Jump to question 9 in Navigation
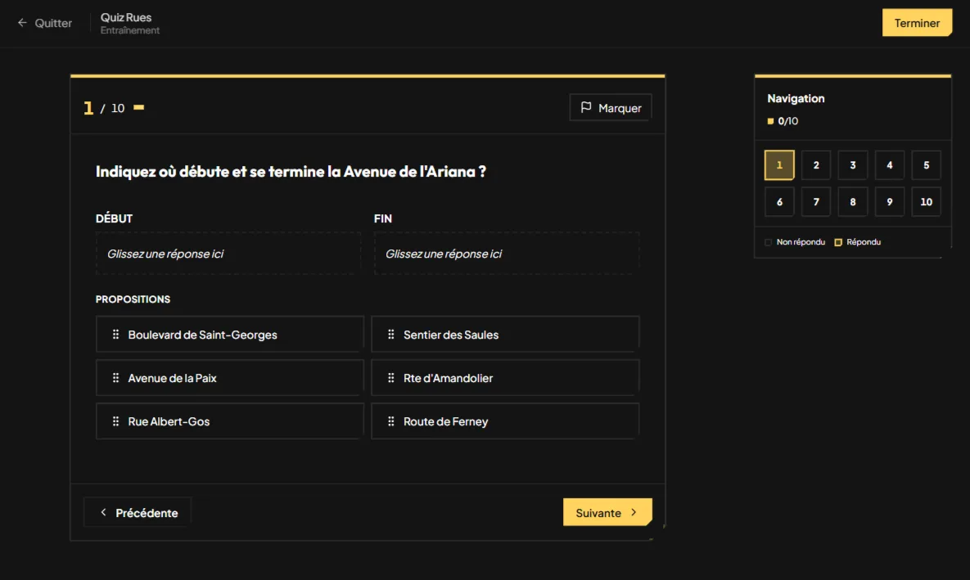Image resolution: width=970 pixels, height=580 pixels. coord(890,201)
